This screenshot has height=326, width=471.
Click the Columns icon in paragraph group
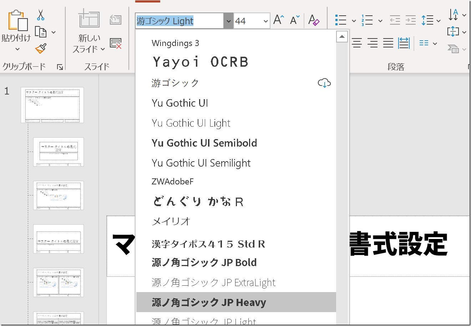pyautogui.click(x=424, y=43)
